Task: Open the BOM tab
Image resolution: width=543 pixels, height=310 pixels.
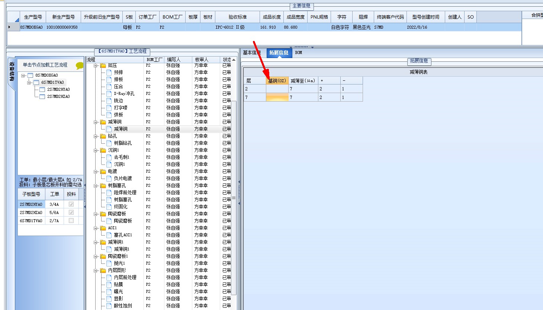Action: 299,53
